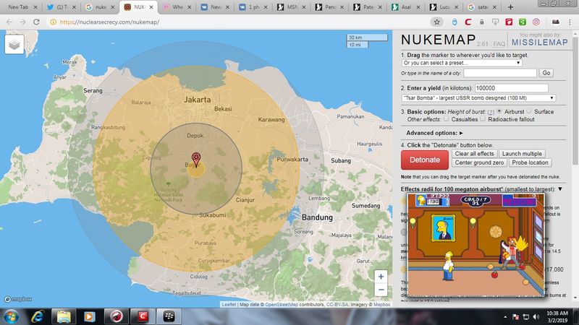Click the yield kilotons input field
Screen dimensions: 579x325
[511, 88]
